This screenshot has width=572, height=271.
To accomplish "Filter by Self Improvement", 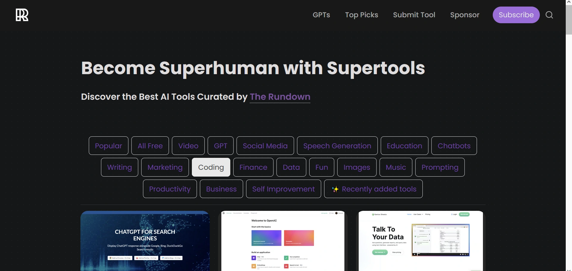I will click(x=284, y=189).
